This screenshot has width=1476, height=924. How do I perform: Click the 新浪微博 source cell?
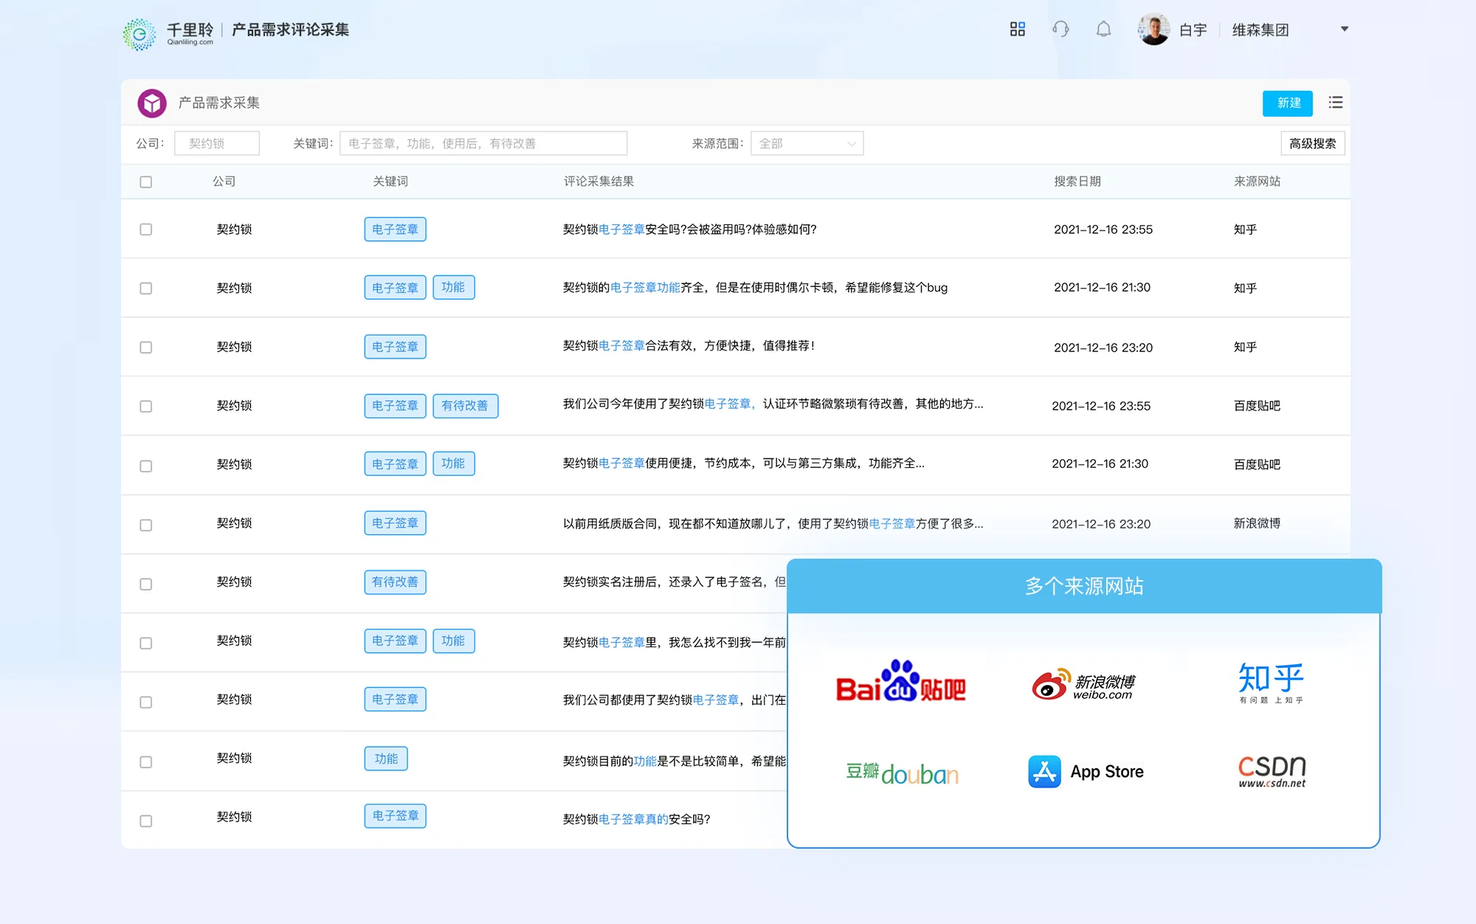point(1257,523)
